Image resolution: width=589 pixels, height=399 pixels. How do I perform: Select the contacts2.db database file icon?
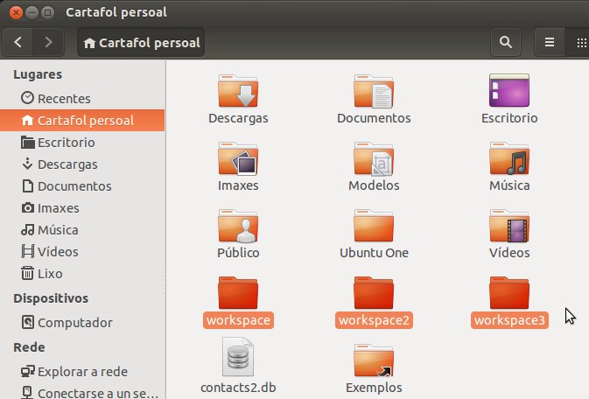tap(238, 356)
